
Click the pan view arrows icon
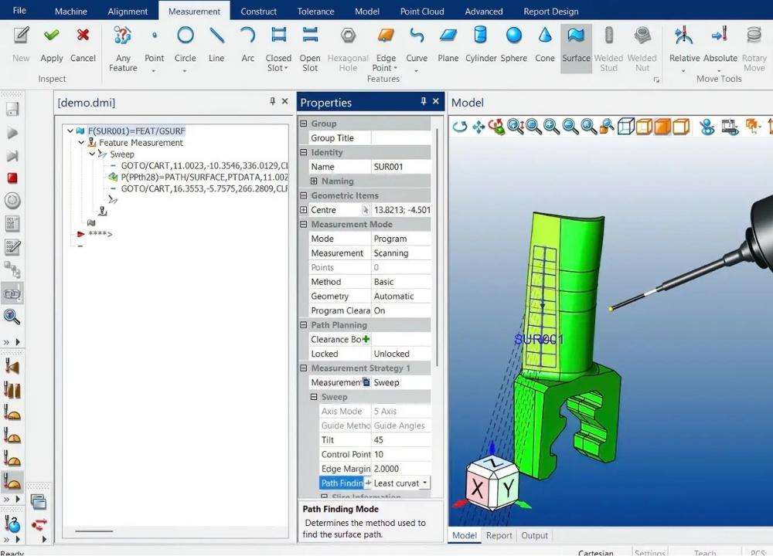click(x=478, y=127)
